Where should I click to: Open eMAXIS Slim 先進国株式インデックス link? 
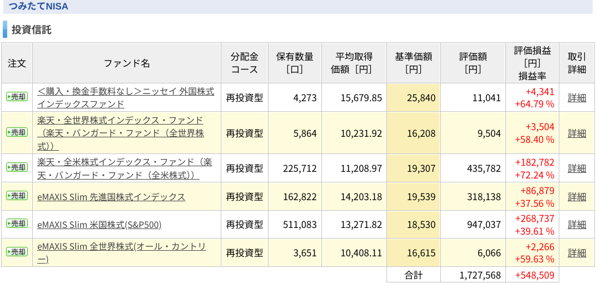coord(111,197)
